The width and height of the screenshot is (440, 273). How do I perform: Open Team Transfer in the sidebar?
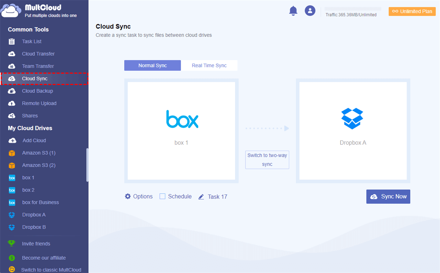coord(38,66)
